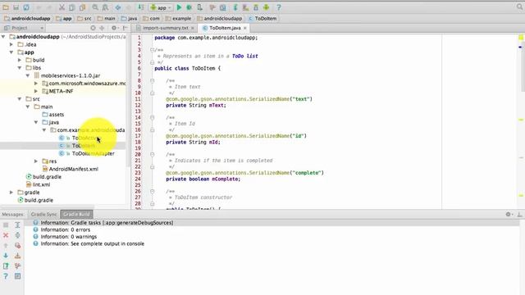Screen dimensions: 525x295
Task: Click the Sync Project with Gradle icon
Action: pyautogui.click(x=235, y=7)
